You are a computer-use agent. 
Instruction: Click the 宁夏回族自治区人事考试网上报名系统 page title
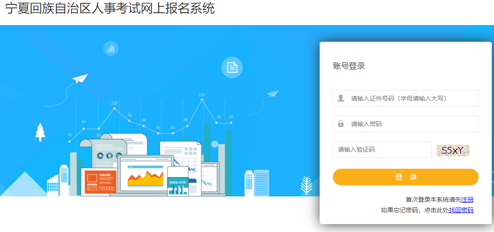click(x=110, y=9)
